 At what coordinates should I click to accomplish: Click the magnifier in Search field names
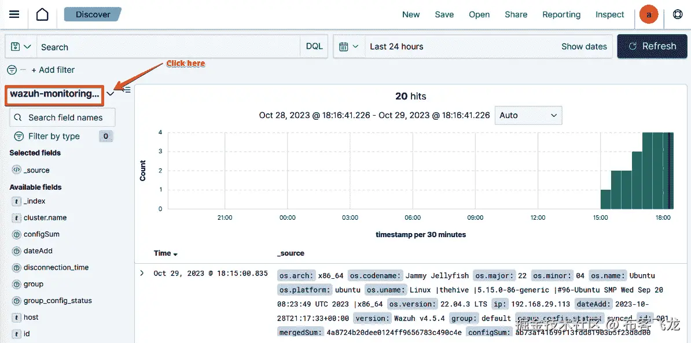pyautogui.click(x=18, y=117)
